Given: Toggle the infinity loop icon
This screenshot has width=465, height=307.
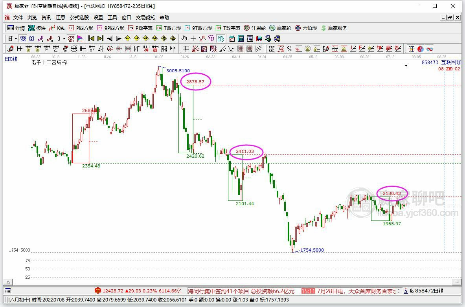Looking at the screenshot, I should pyautogui.click(x=429, y=49).
